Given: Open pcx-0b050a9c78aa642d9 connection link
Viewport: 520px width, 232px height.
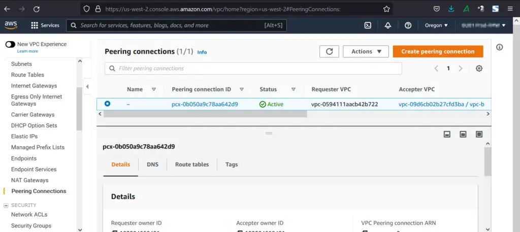Looking at the screenshot, I should pos(205,104).
